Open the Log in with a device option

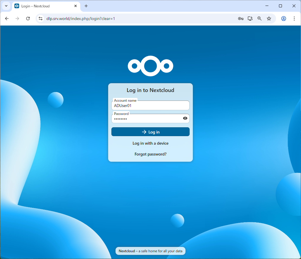(150, 143)
